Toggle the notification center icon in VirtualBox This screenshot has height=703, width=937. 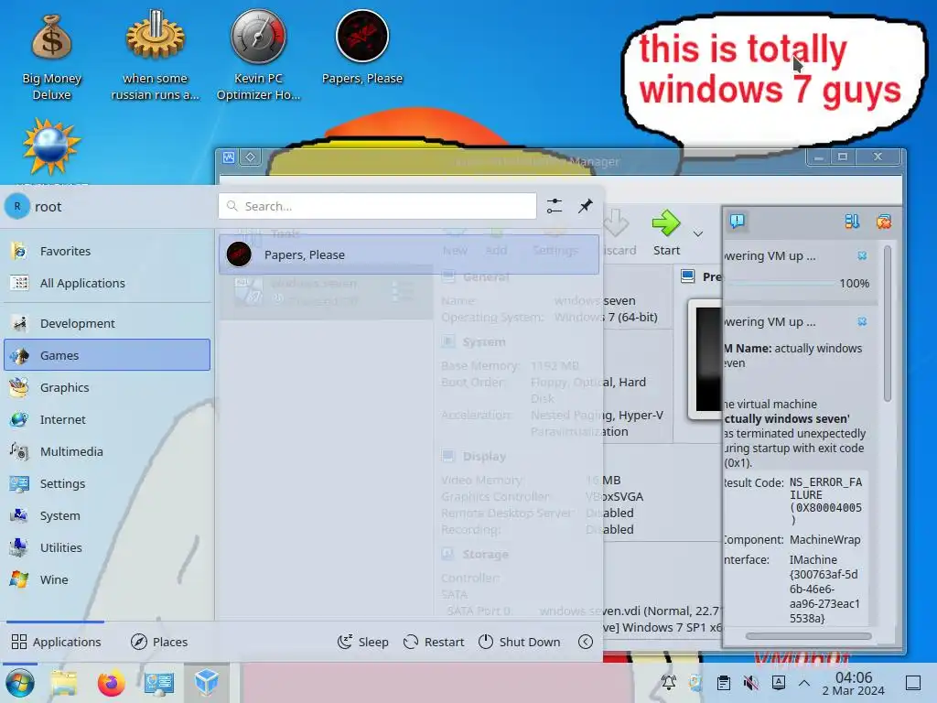(x=738, y=222)
